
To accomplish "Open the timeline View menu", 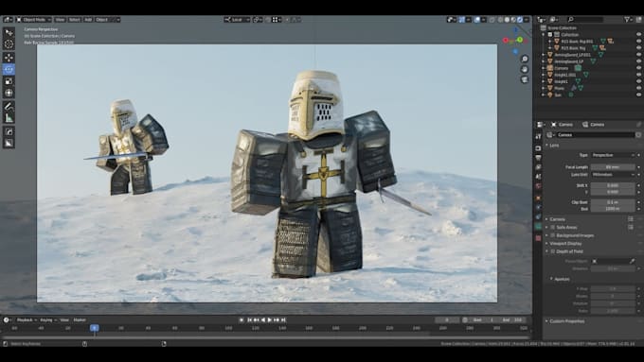I will pos(64,319).
